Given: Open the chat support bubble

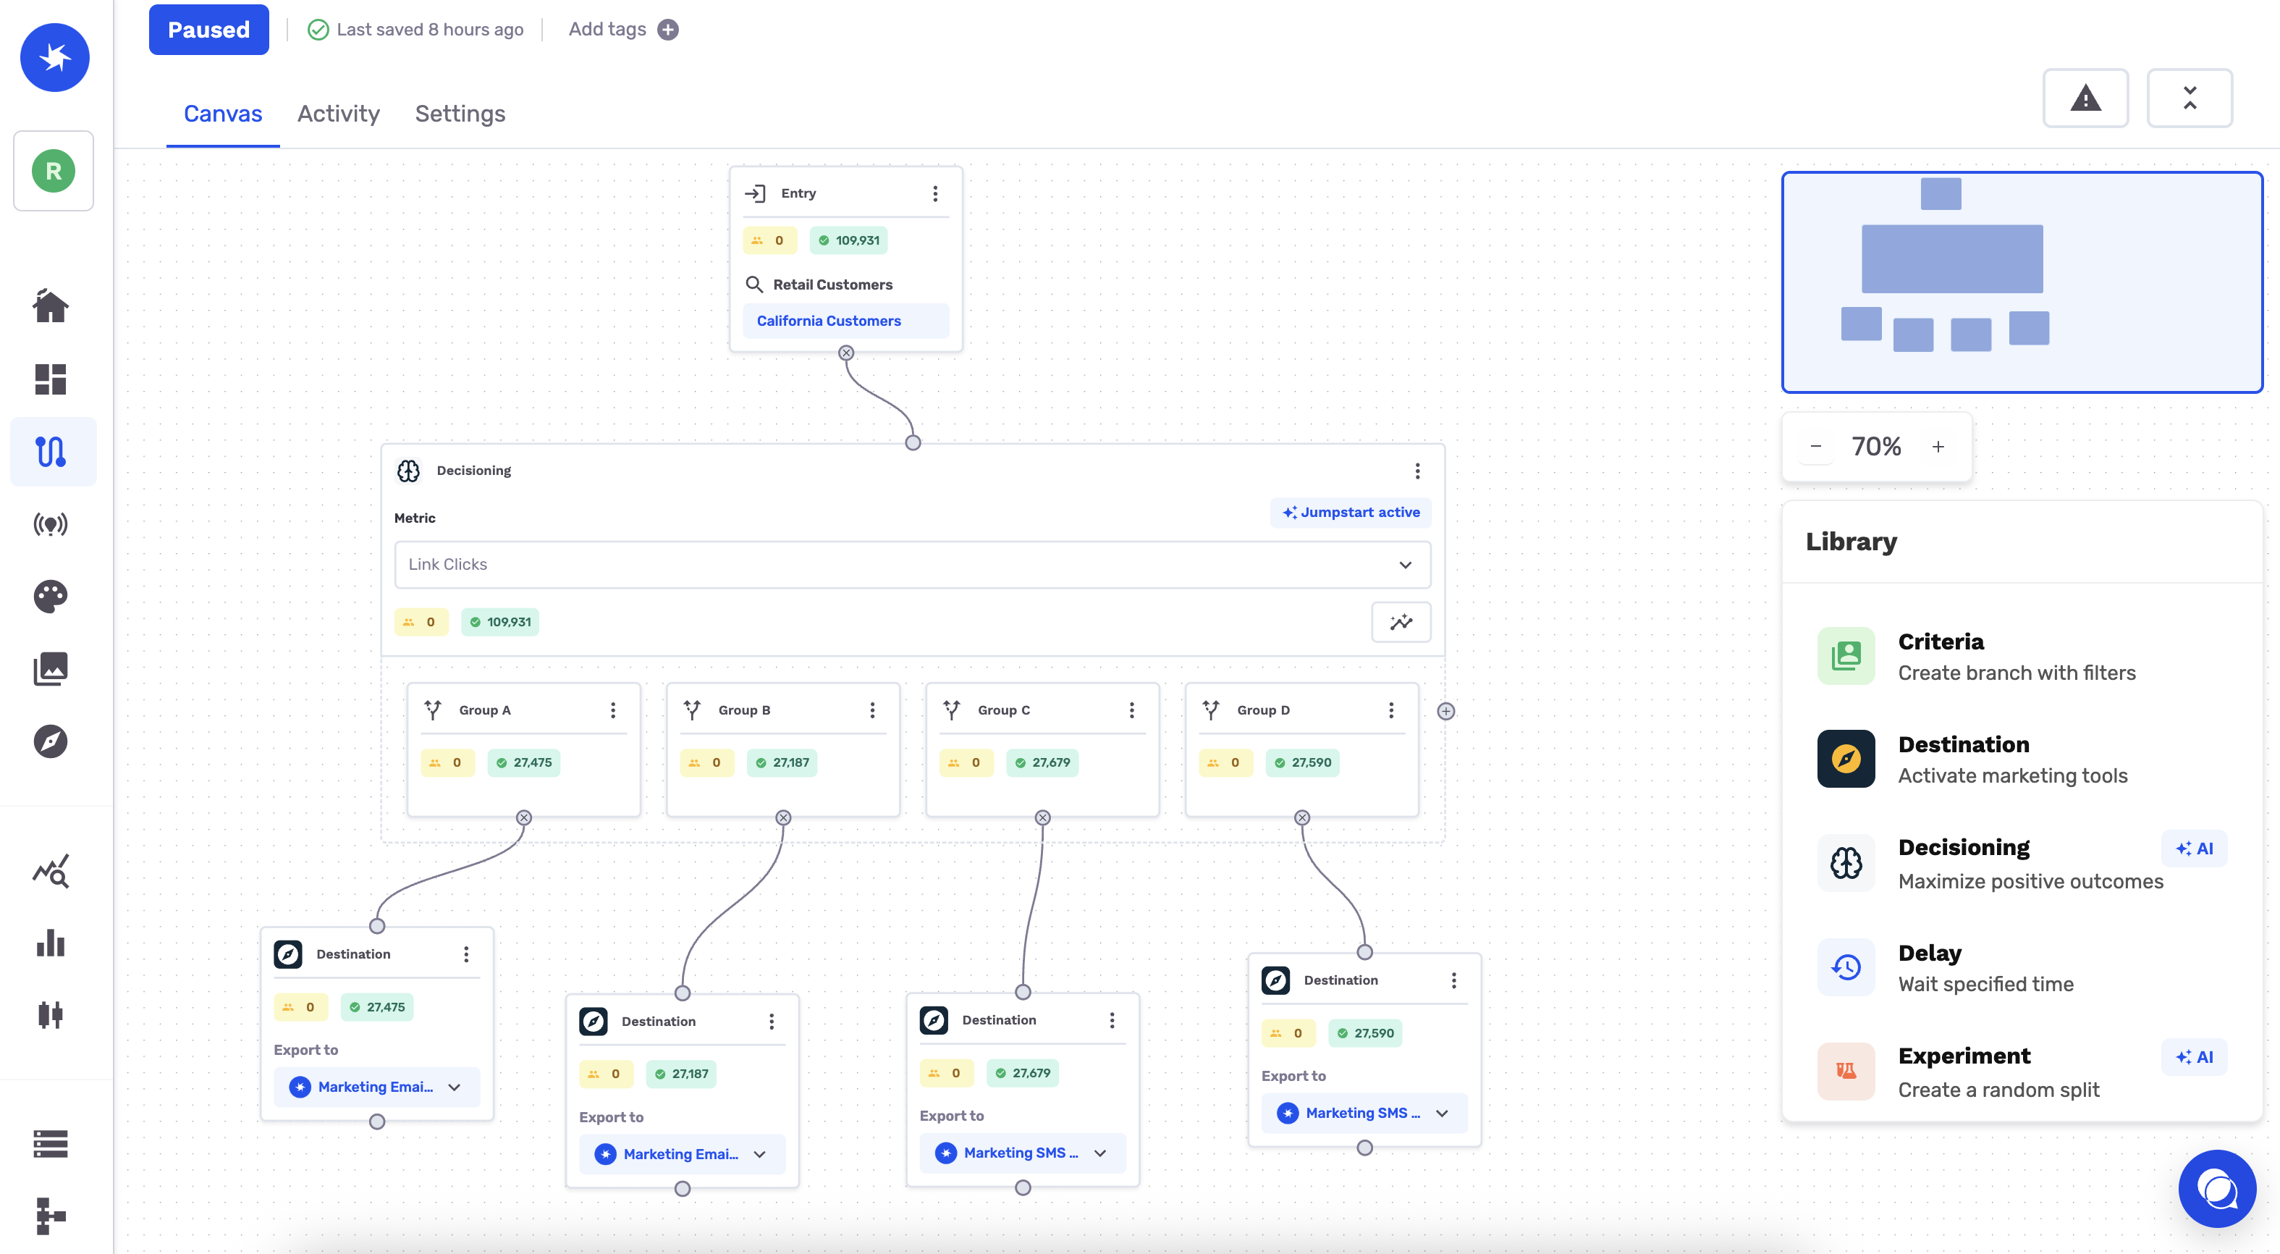Looking at the screenshot, I should (2217, 1188).
